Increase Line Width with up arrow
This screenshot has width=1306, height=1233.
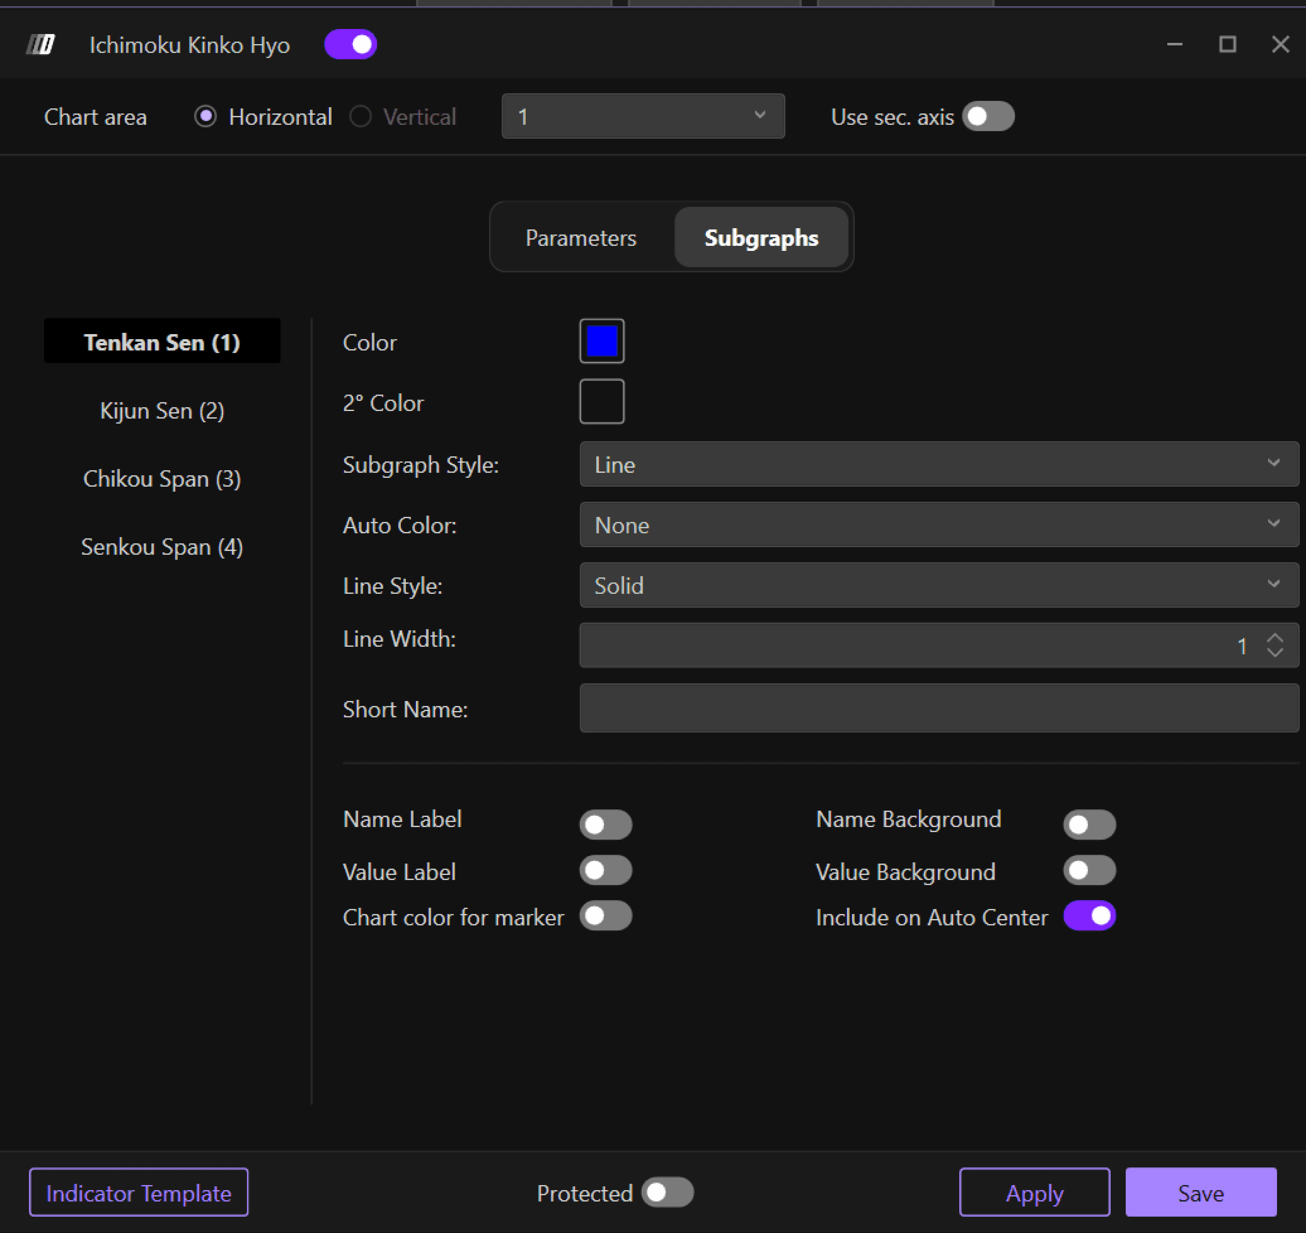pyautogui.click(x=1274, y=638)
